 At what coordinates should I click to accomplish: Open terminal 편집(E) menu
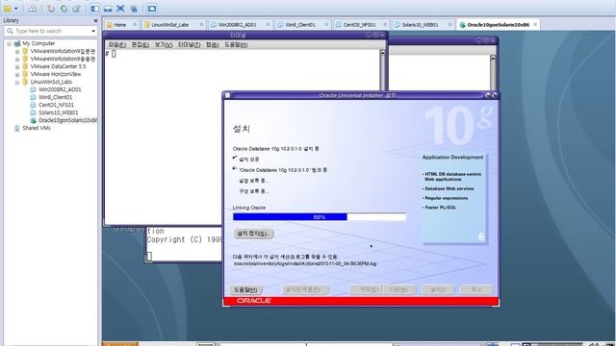click(x=140, y=45)
